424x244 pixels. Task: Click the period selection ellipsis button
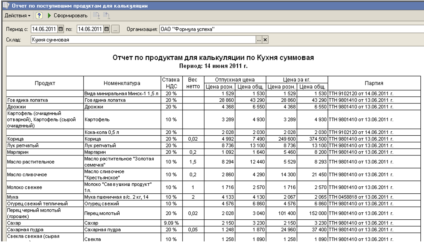pyautogui.click(x=115, y=30)
